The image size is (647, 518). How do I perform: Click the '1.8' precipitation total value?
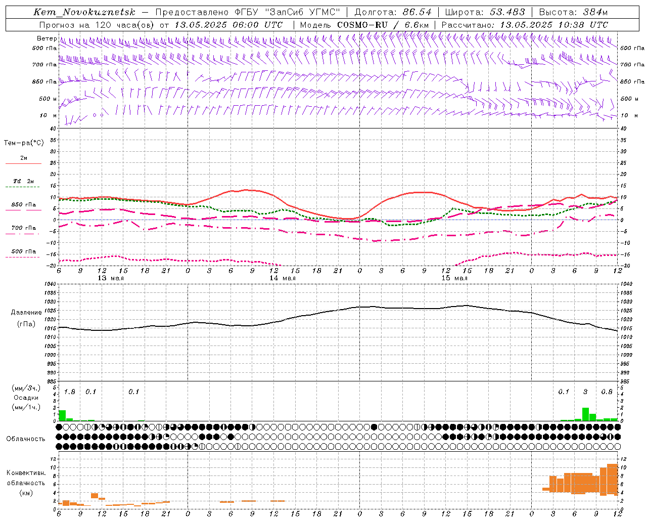[x=70, y=392]
